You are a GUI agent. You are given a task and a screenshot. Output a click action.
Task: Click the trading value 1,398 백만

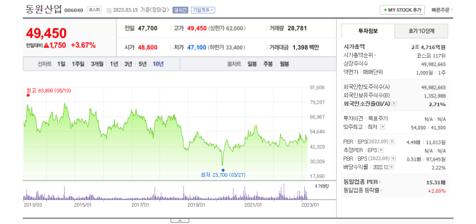click(x=305, y=47)
